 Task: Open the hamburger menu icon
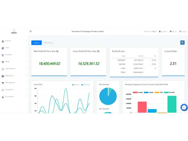click(30, 31)
